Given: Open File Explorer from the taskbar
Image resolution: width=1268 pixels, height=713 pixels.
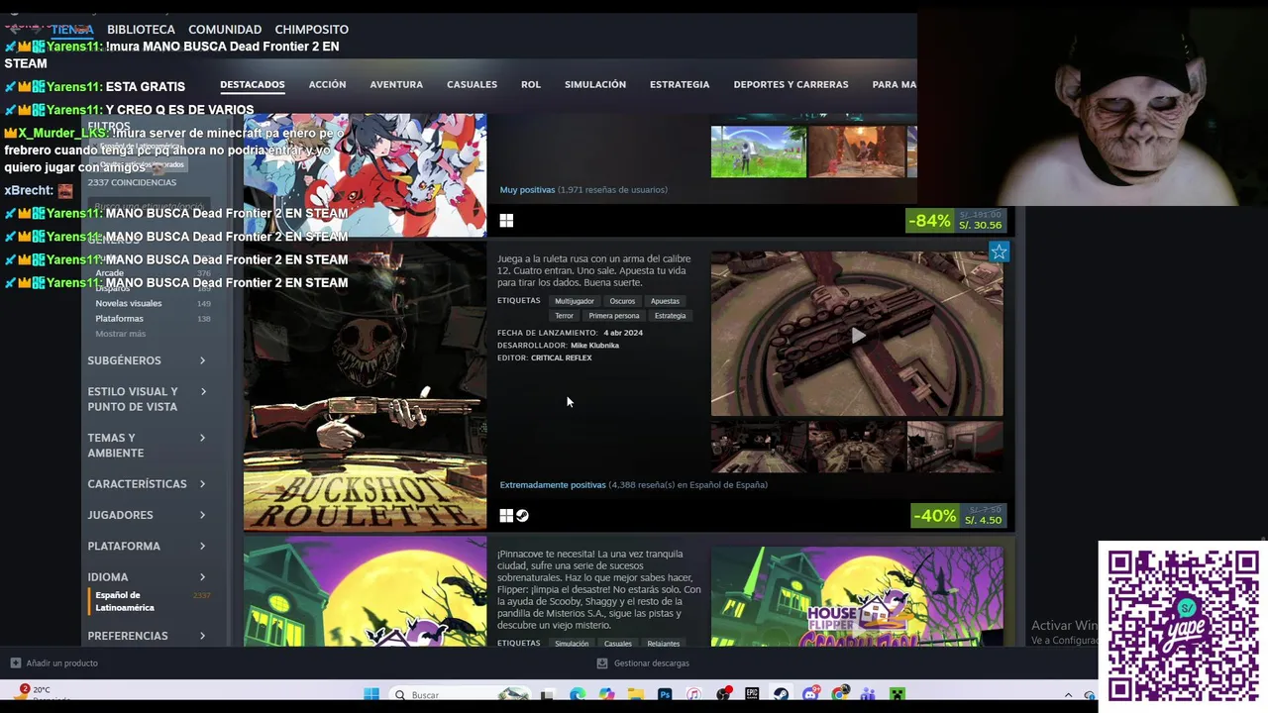Looking at the screenshot, I should tap(636, 694).
